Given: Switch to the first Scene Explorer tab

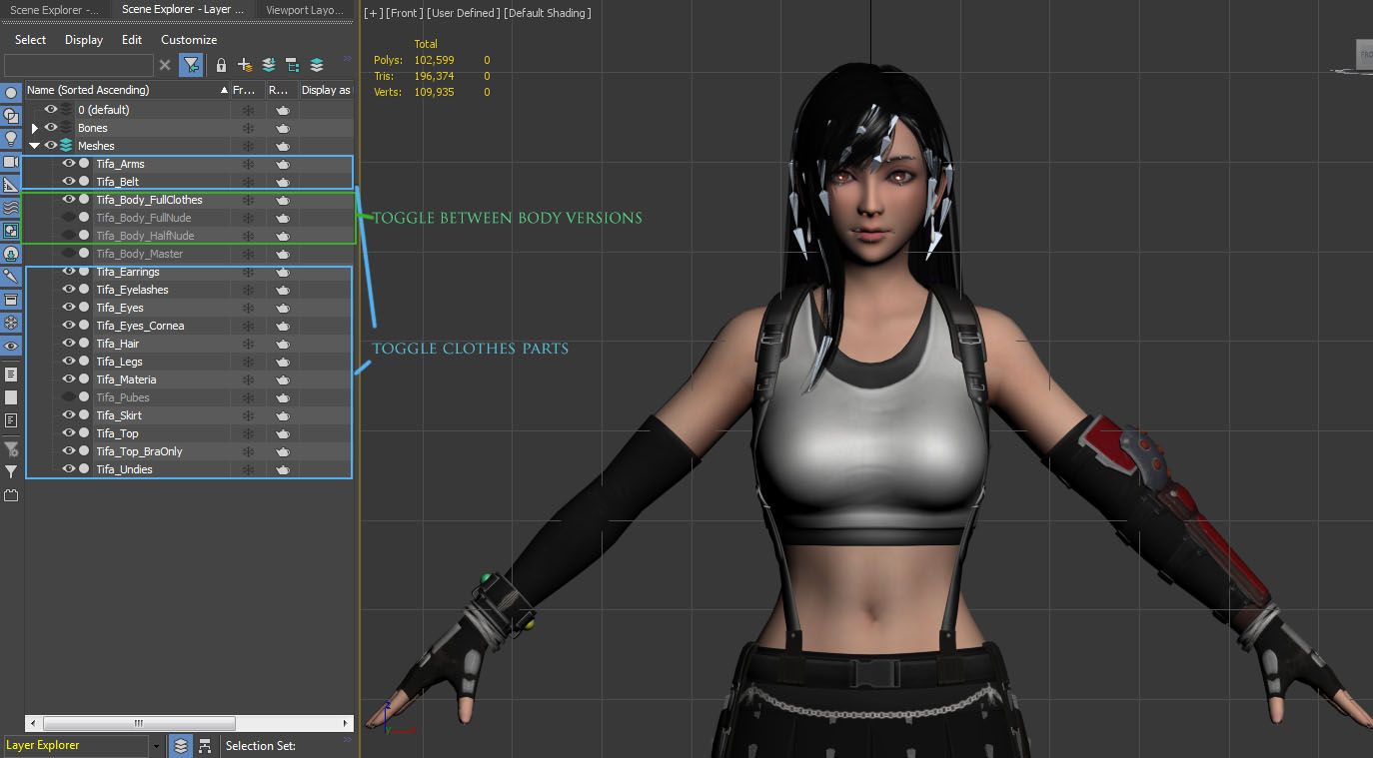Looking at the screenshot, I should pos(55,10).
